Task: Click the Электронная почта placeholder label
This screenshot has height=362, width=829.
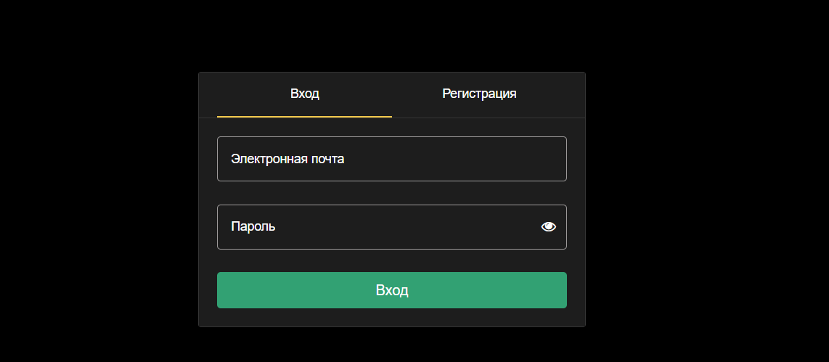Action: pyautogui.click(x=287, y=159)
